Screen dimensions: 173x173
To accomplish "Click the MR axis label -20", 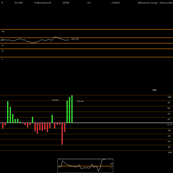I will [169, 130].
